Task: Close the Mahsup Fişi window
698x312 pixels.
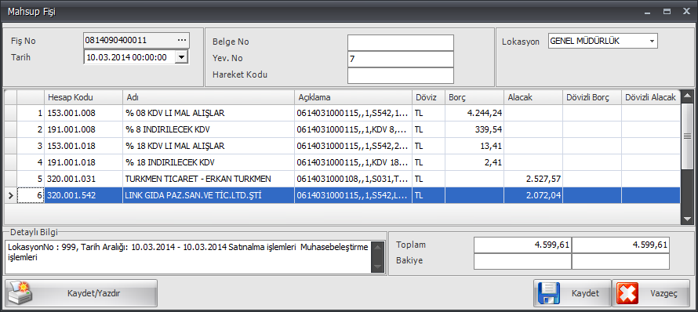Action: pos(686,12)
